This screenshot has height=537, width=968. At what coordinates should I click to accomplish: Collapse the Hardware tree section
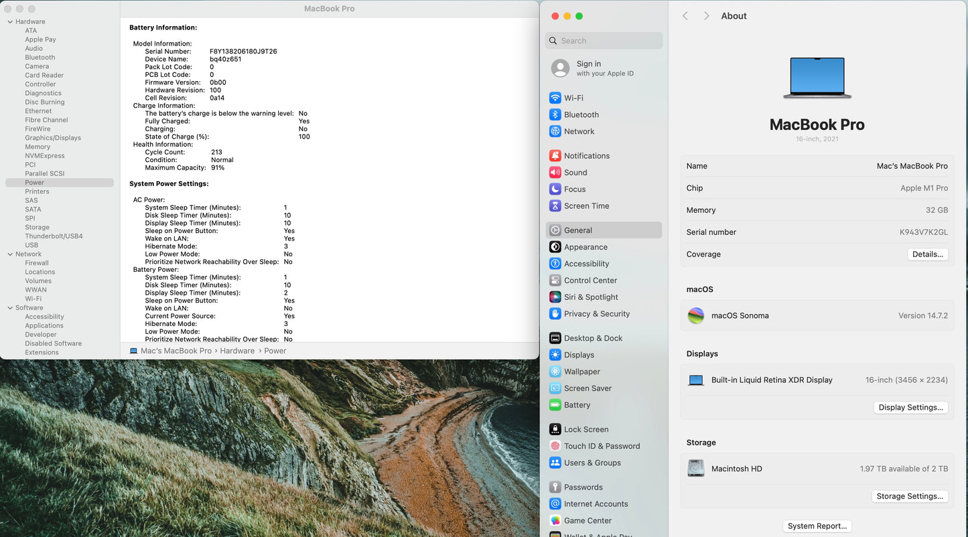10,22
